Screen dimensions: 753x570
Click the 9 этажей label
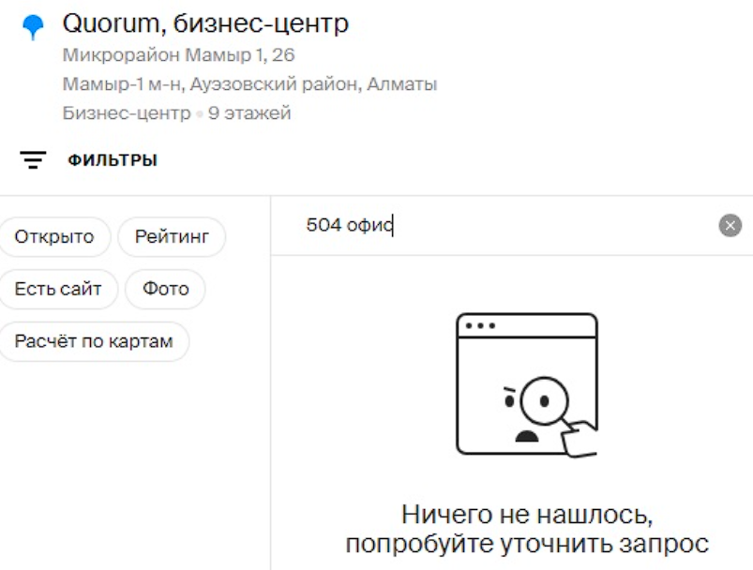click(249, 113)
